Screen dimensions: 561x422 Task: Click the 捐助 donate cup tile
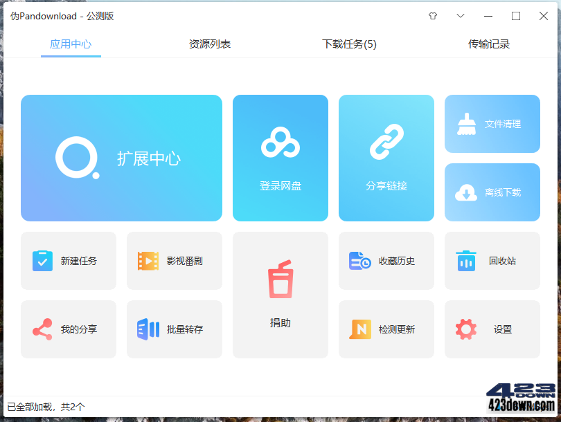(280, 295)
